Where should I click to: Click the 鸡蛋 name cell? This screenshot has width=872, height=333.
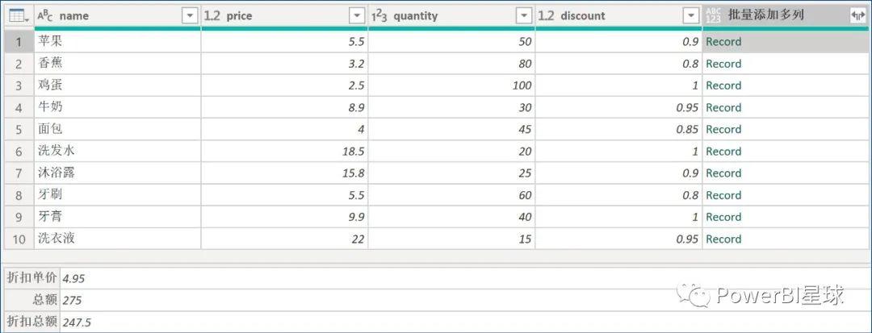[x=117, y=85]
